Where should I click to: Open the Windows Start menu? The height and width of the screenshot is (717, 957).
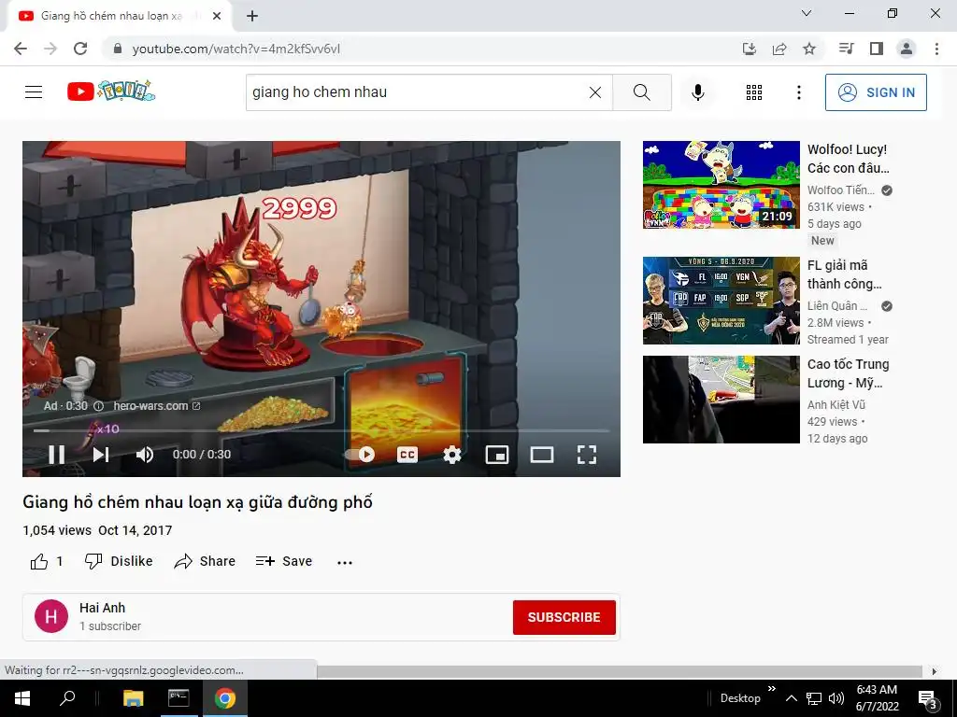point(21,698)
